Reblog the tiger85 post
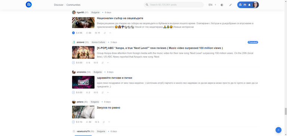Image resolution: width=287 pixels, height=136 pixels. (105, 33)
